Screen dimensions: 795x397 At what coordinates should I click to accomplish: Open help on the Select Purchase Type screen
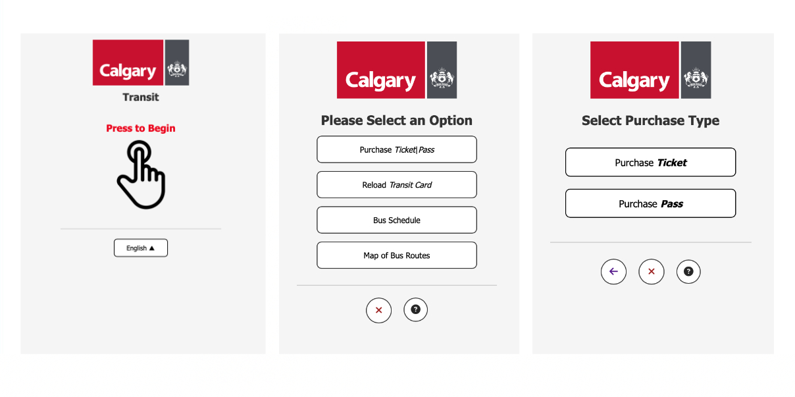[x=688, y=271]
